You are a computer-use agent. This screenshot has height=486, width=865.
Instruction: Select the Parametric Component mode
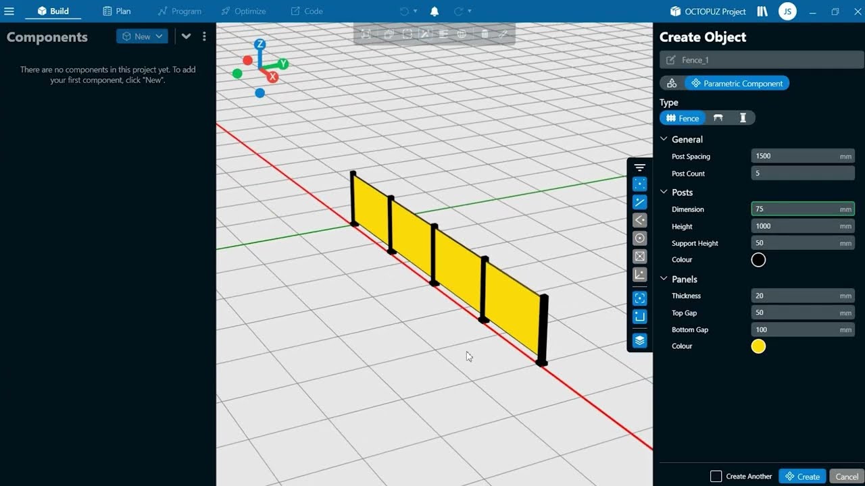[x=737, y=83]
